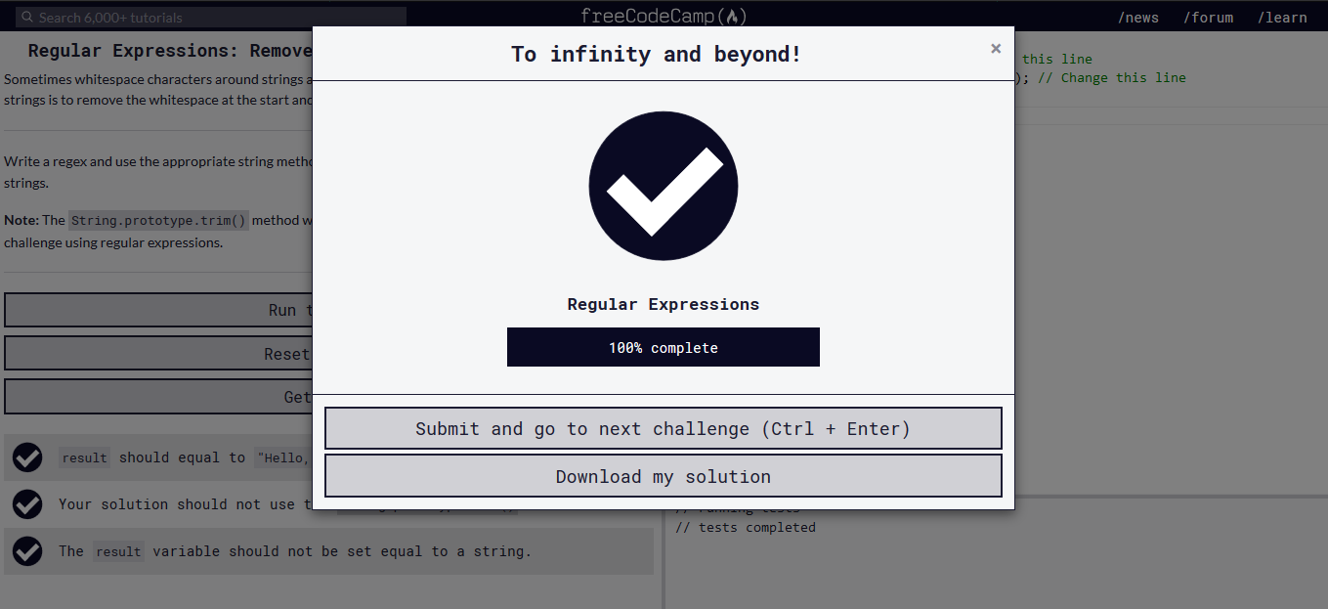Image resolution: width=1328 pixels, height=609 pixels.
Task: Click the String.prototype.trim() code snippet
Action: pos(158,220)
